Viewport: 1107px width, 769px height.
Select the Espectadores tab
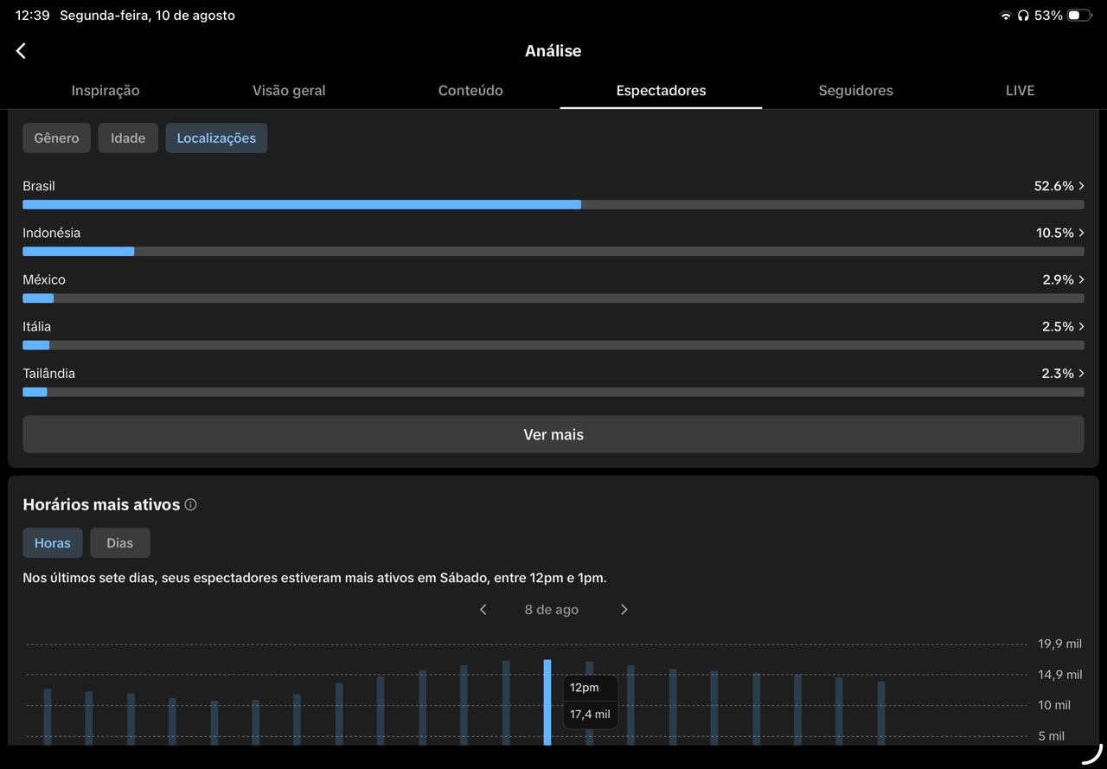661,91
